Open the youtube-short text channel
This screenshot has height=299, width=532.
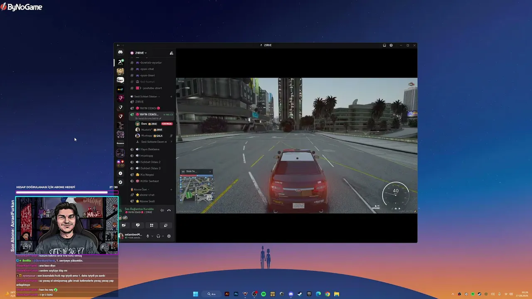[x=152, y=88]
